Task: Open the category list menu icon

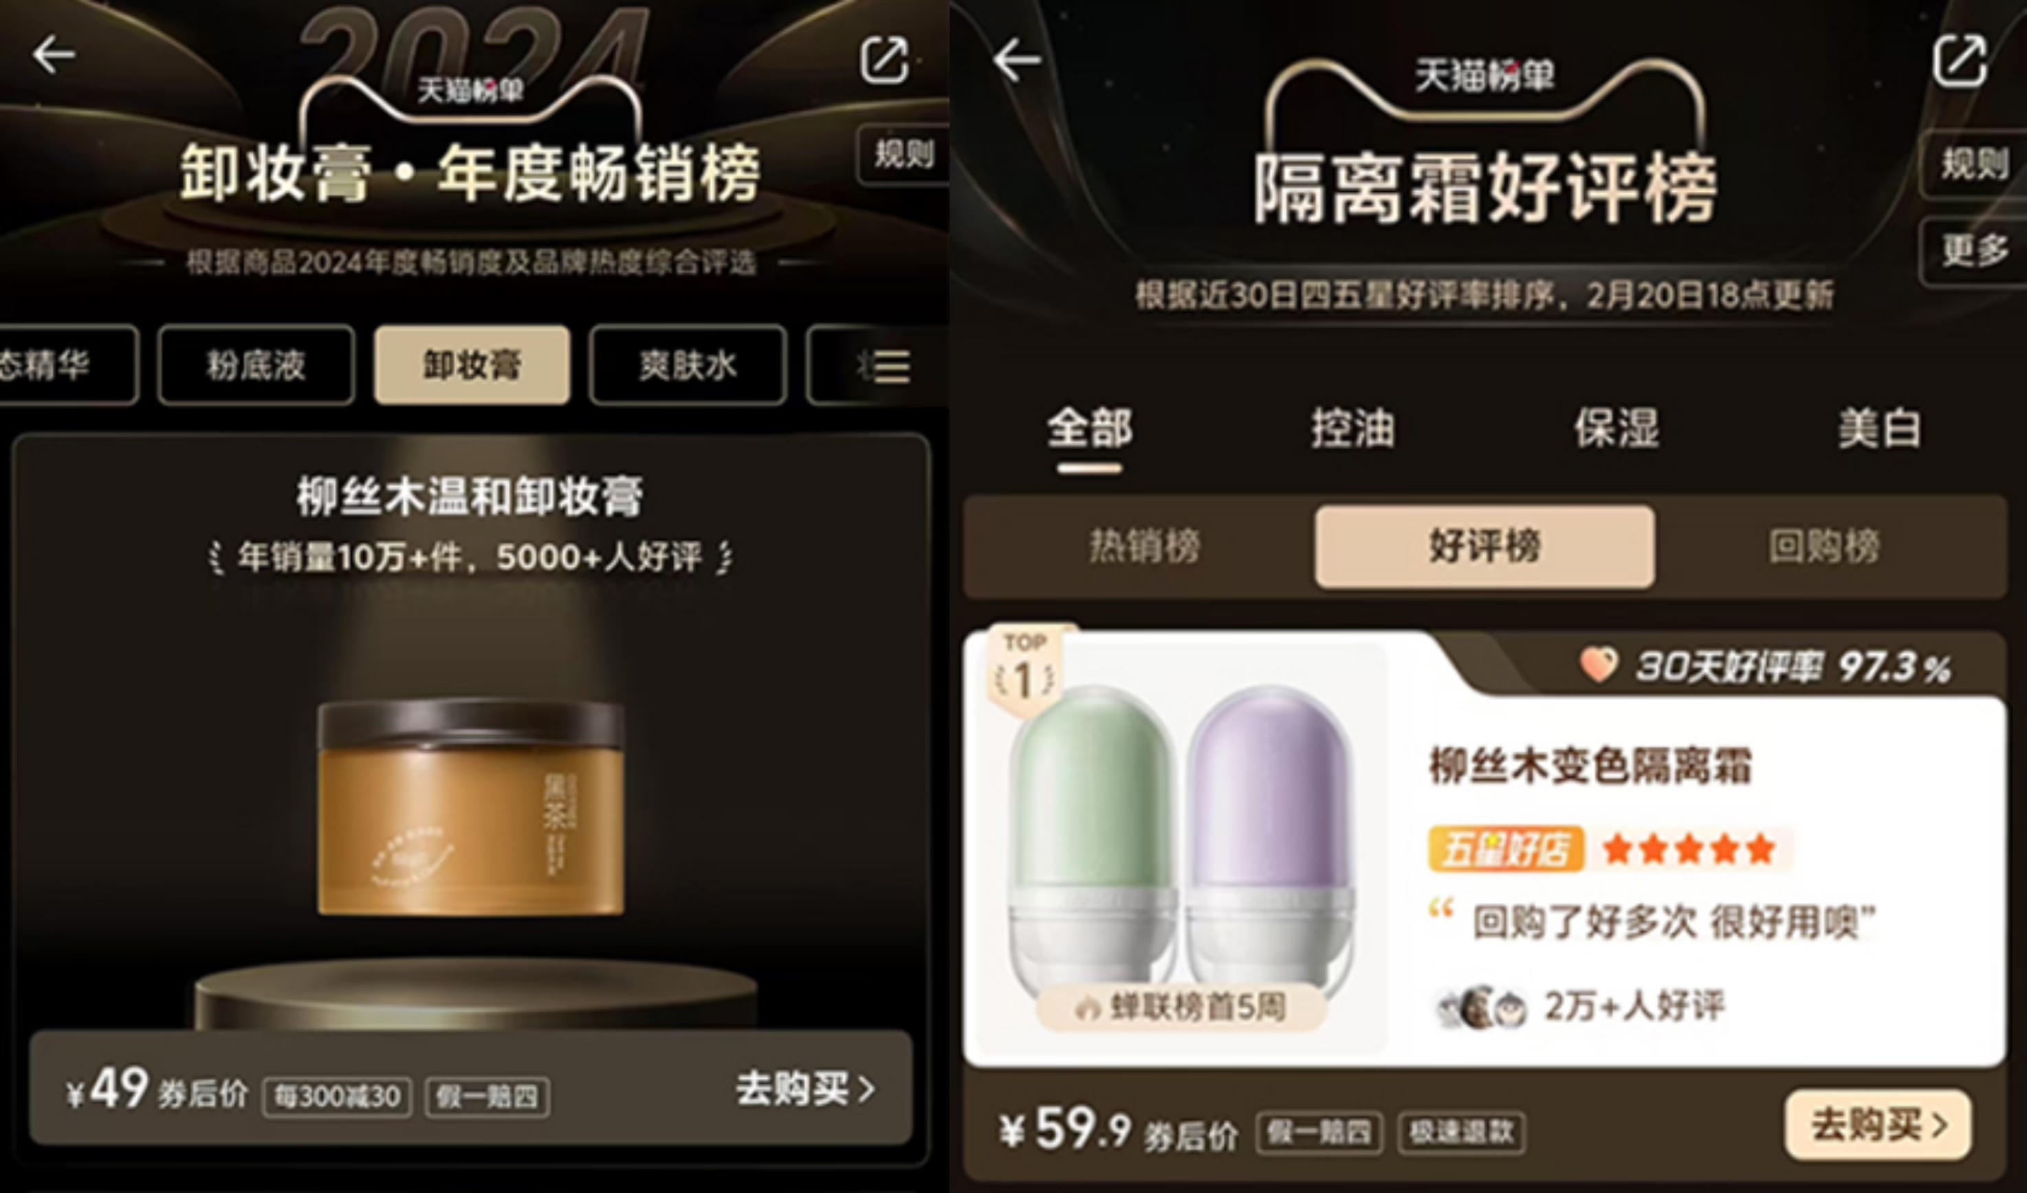Action: 891,366
